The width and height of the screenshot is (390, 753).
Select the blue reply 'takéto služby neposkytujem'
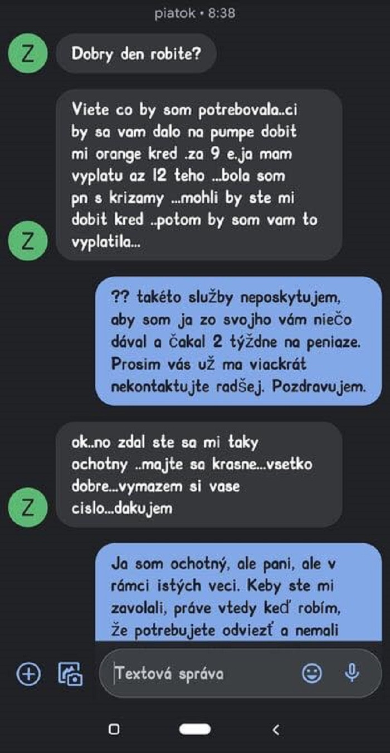tap(238, 341)
